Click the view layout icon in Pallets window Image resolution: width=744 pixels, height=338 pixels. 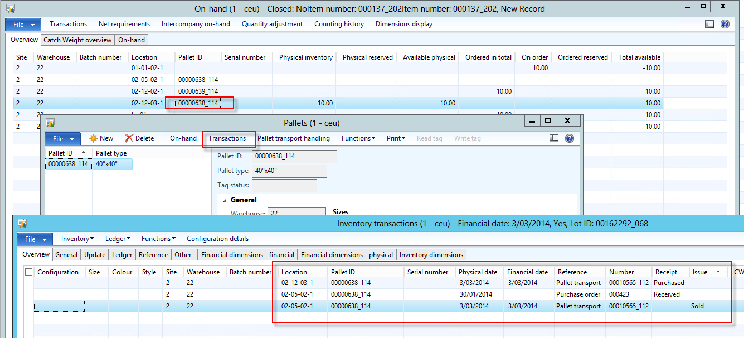(553, 138)
